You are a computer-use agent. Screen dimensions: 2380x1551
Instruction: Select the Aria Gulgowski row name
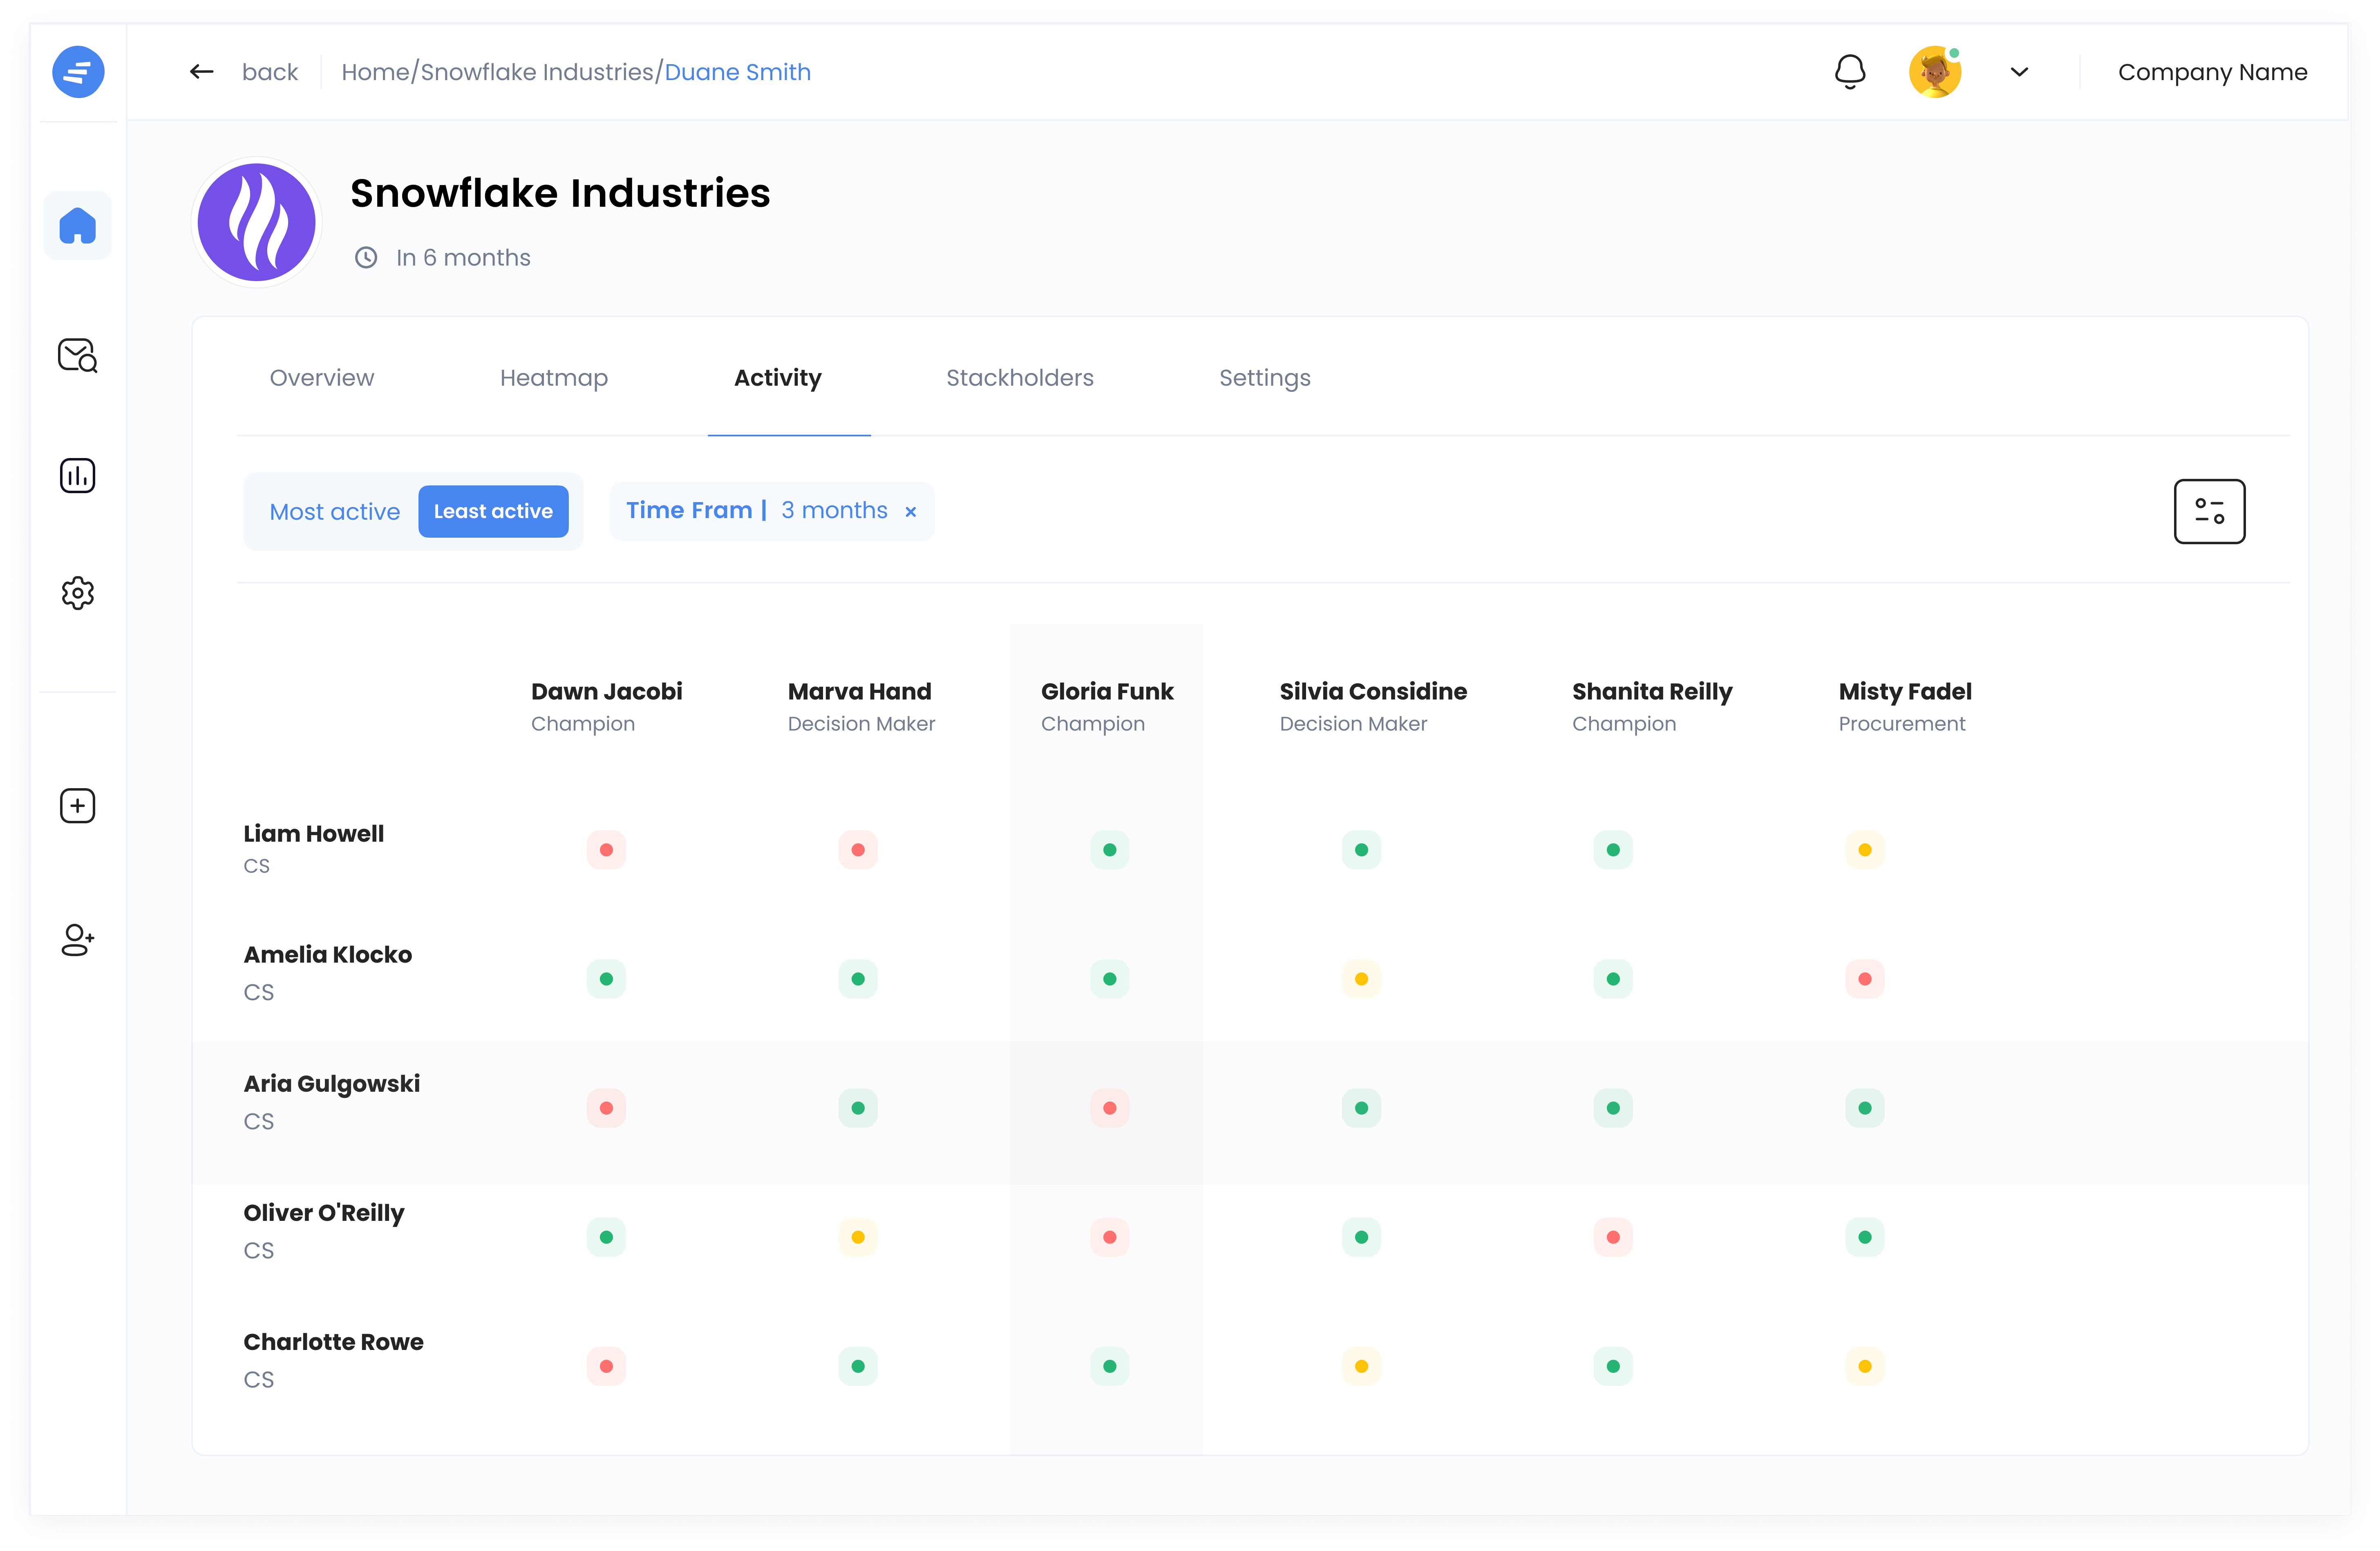[332, 1084]
